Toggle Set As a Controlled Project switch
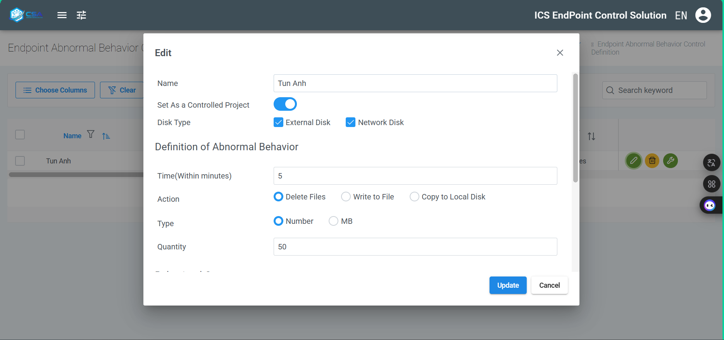 point(285,104)
